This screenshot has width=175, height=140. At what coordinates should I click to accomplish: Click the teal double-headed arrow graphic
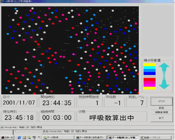[x=164, y=76]
